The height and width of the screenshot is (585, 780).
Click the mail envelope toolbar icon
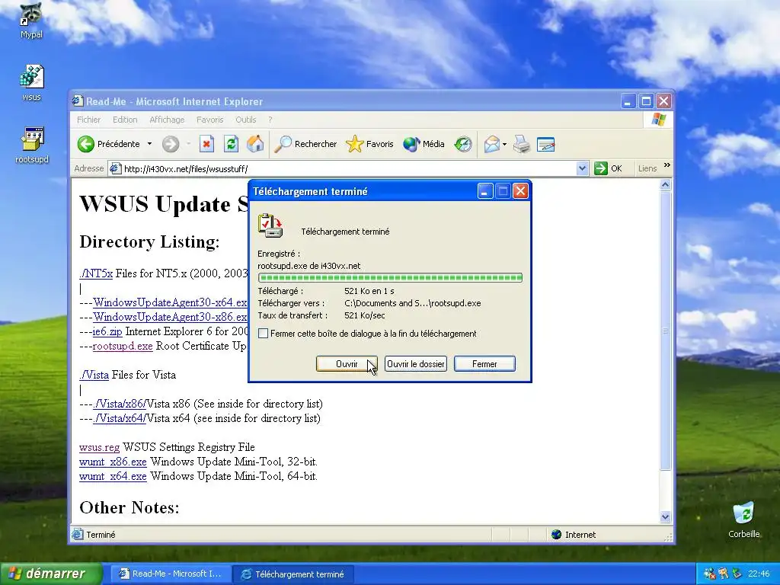click(x=491, y=144)
